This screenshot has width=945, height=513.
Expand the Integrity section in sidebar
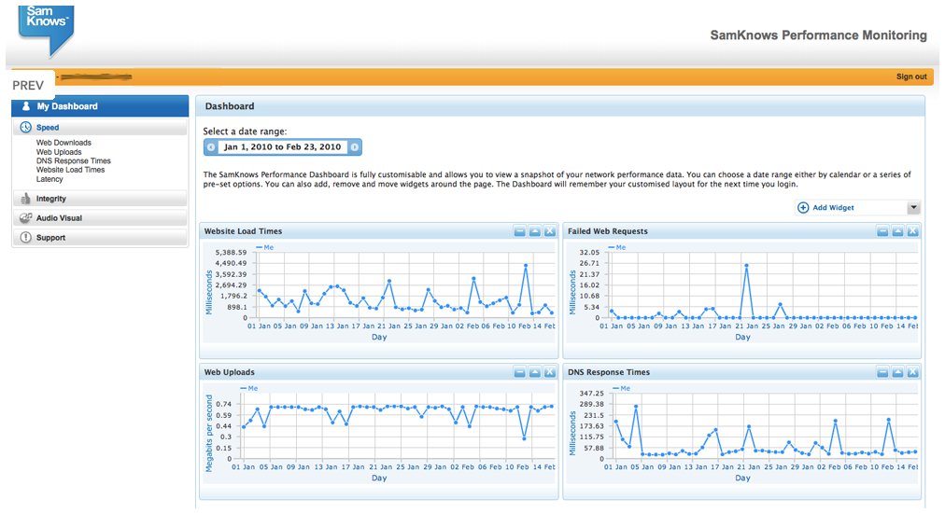tap(51, 199)
